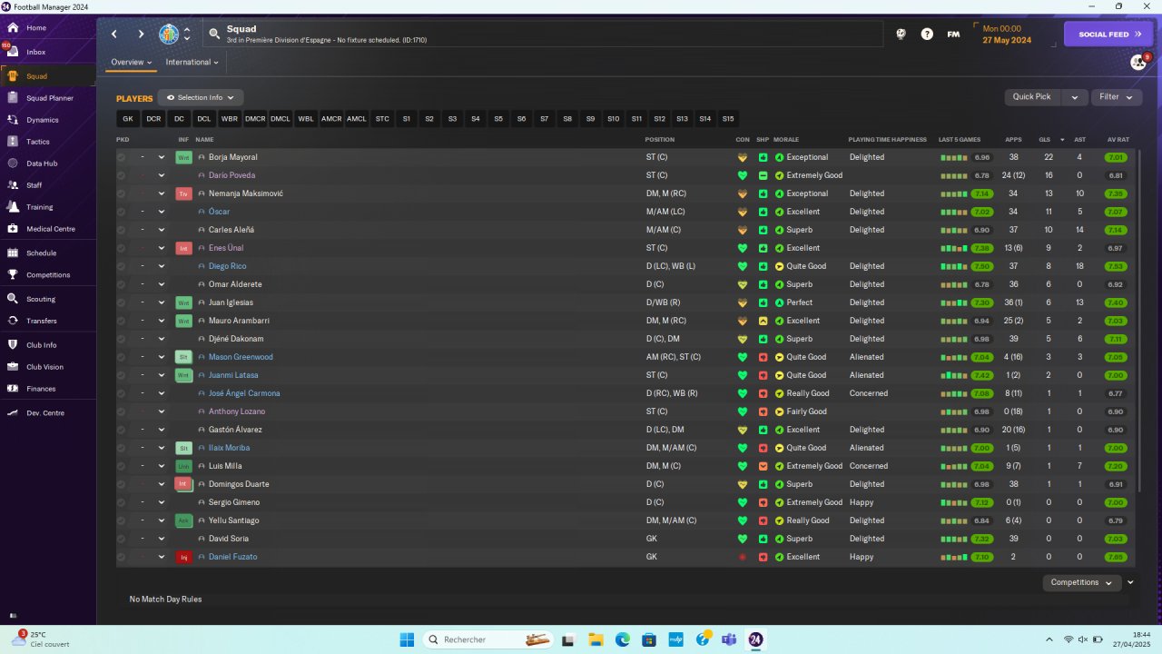Open the Tactics sidebar icon
The image size is (1162, 654).
[13, 142]
